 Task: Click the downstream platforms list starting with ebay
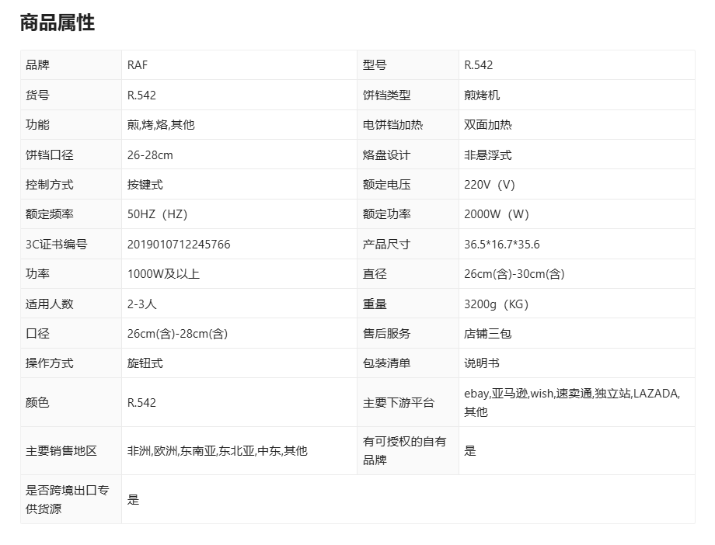[x=571, y=402]
